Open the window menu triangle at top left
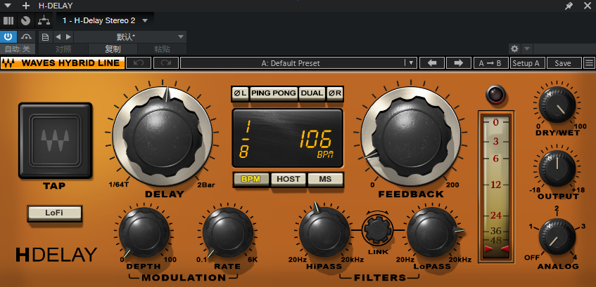Screen dimensions: 596x287 click(9, 6)
